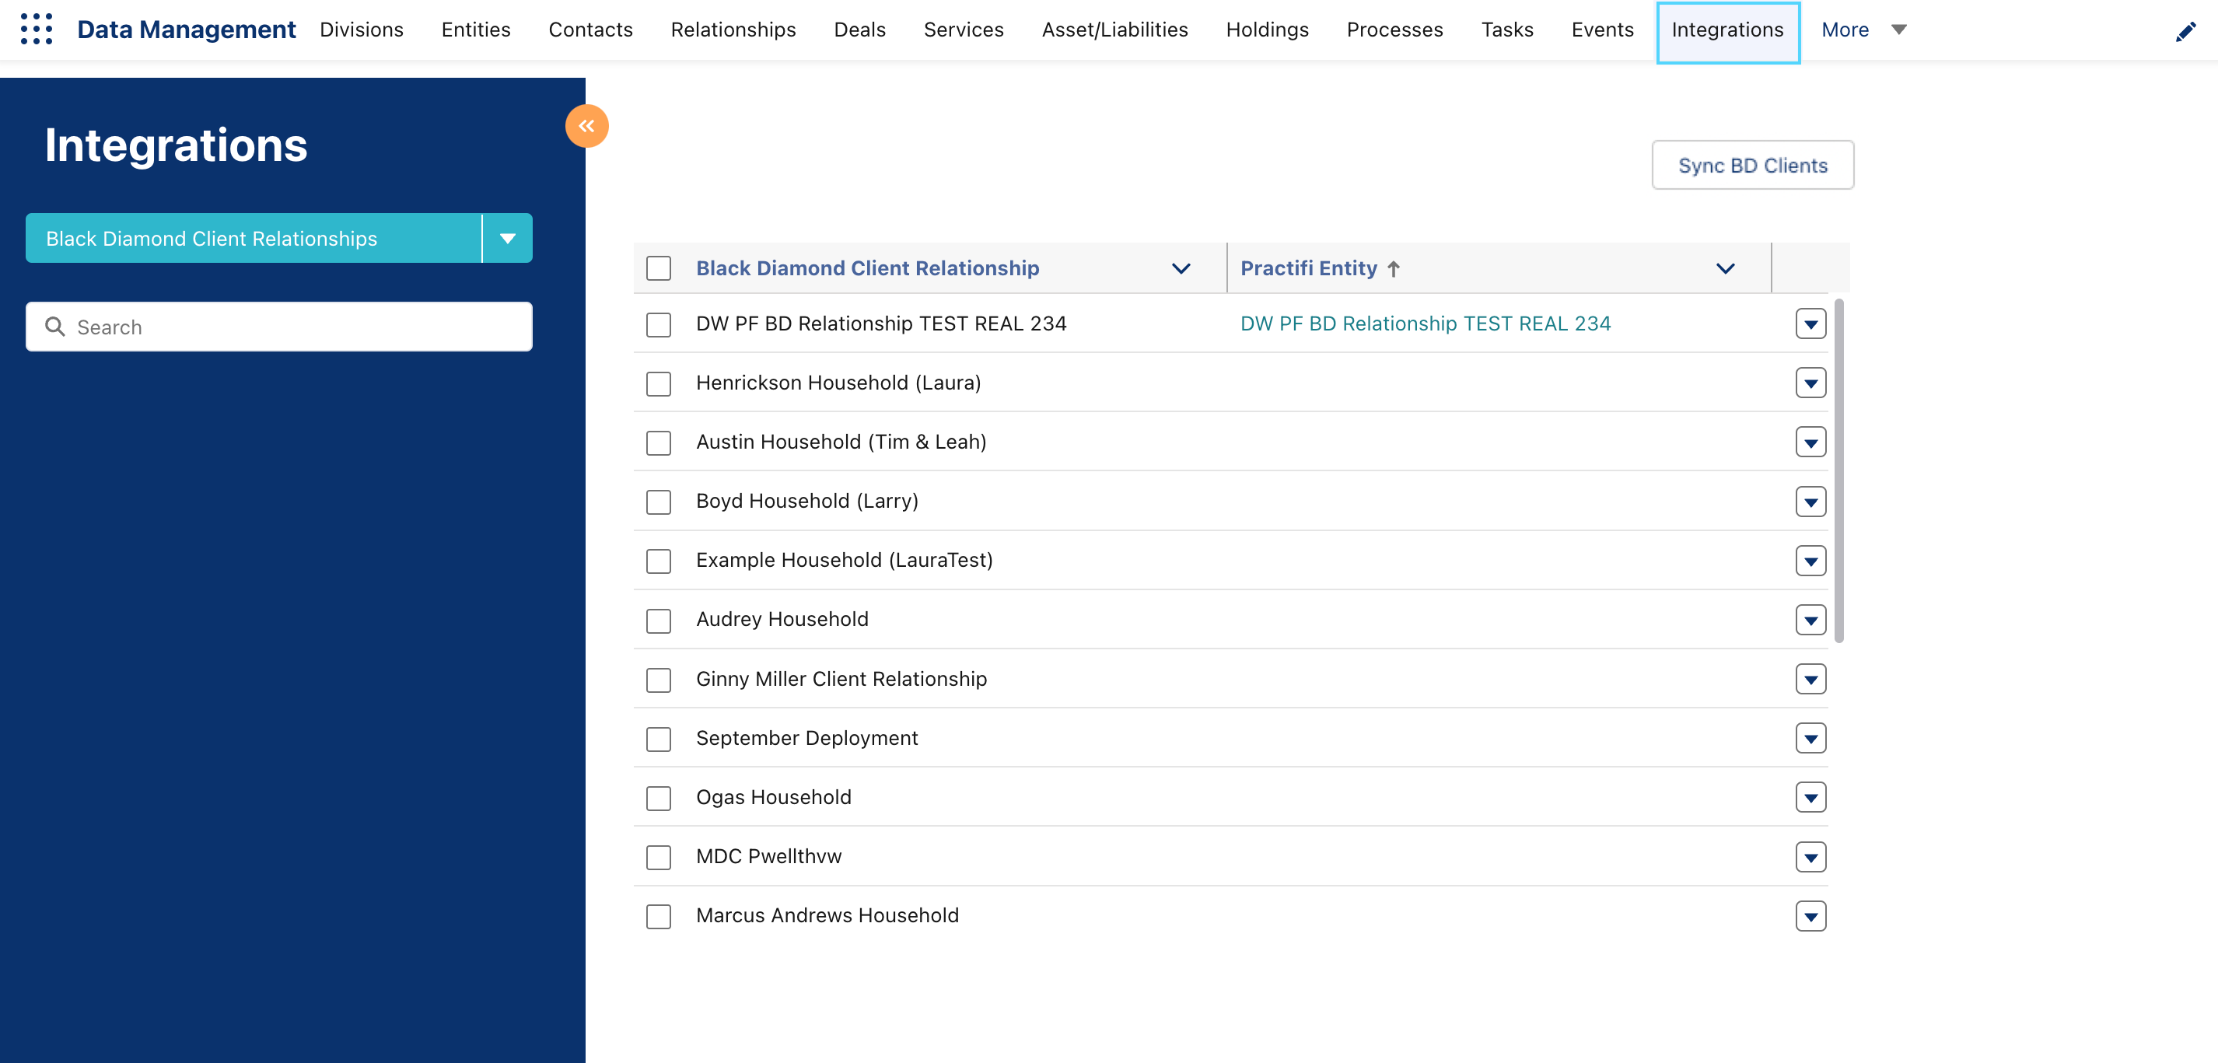Viewport: 2218px width, 1063px height.
Task: Collapse the sidebar with orange arrow button
Action: coord(586,126)
